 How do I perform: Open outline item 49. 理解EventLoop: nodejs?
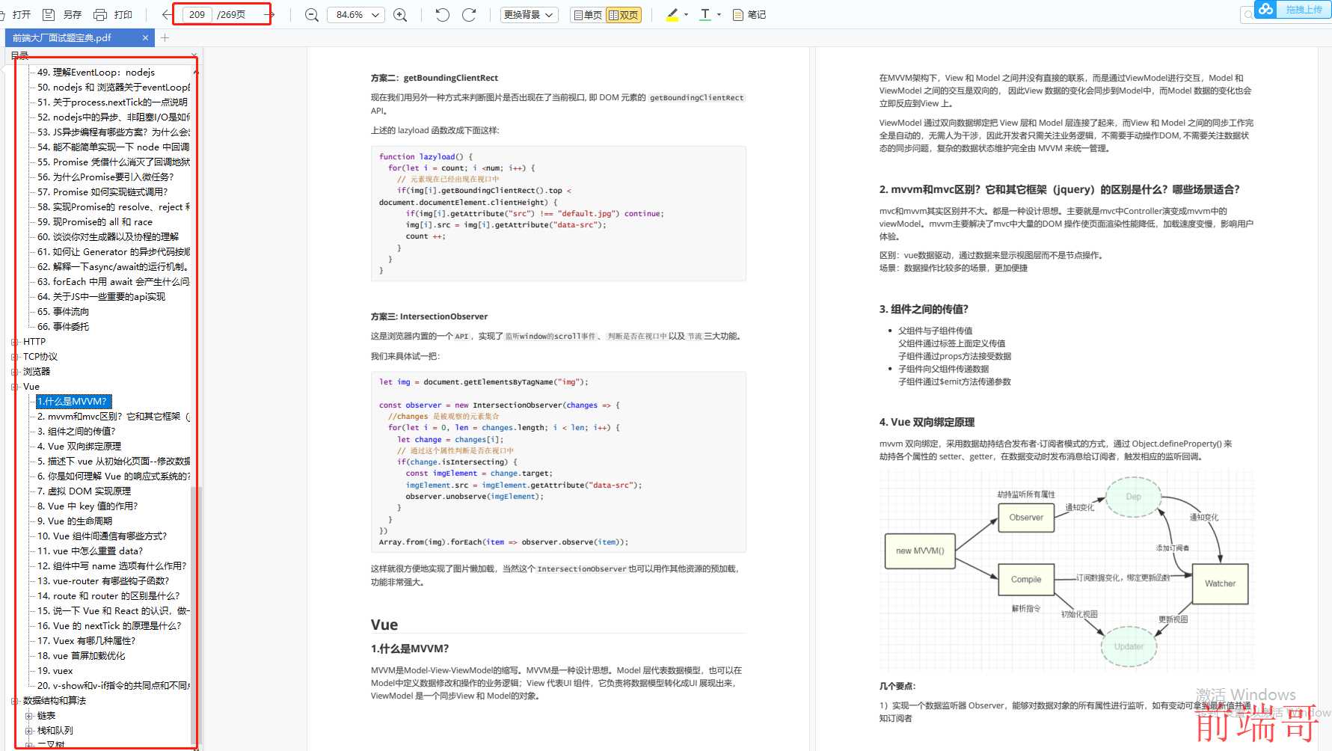point(96,73)
